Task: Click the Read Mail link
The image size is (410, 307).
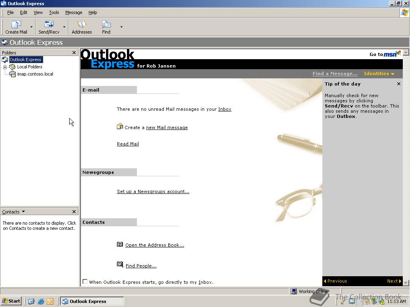Action: 128,144
